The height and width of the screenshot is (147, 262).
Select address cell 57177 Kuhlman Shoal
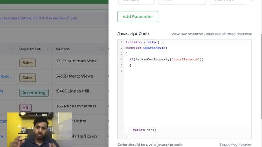click(77, 61)
